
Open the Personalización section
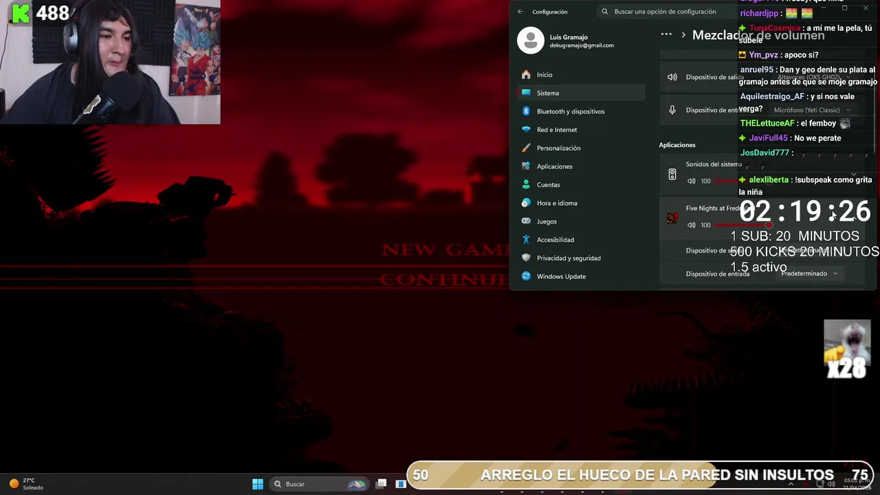[x=581, y=148]
